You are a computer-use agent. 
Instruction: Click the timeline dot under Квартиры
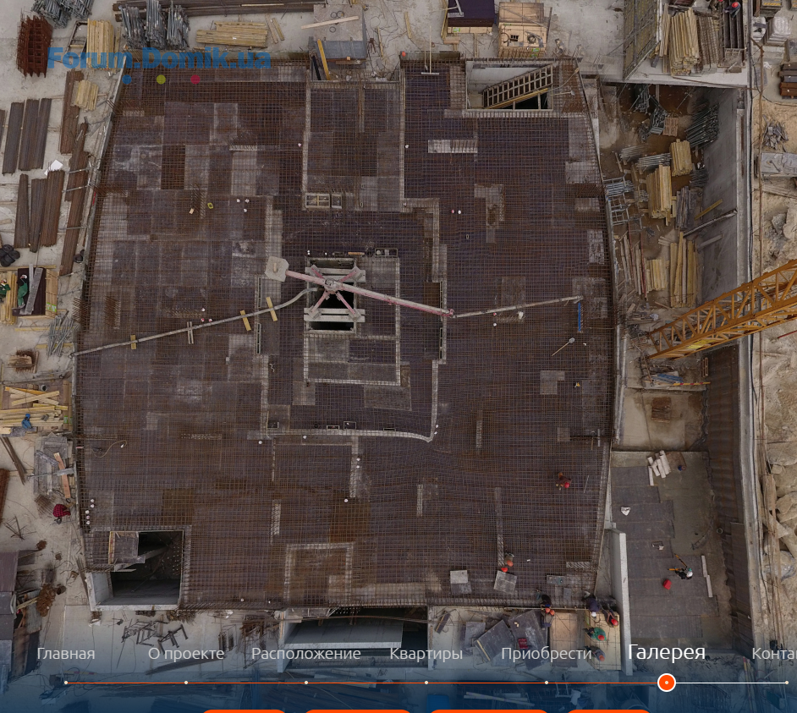click(x=426, y=683)
